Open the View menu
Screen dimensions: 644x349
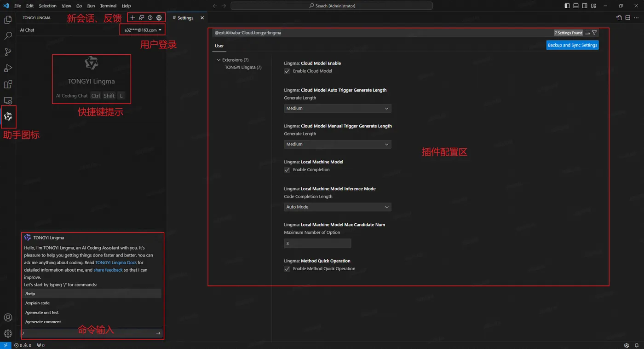click(x=66, y=6)
